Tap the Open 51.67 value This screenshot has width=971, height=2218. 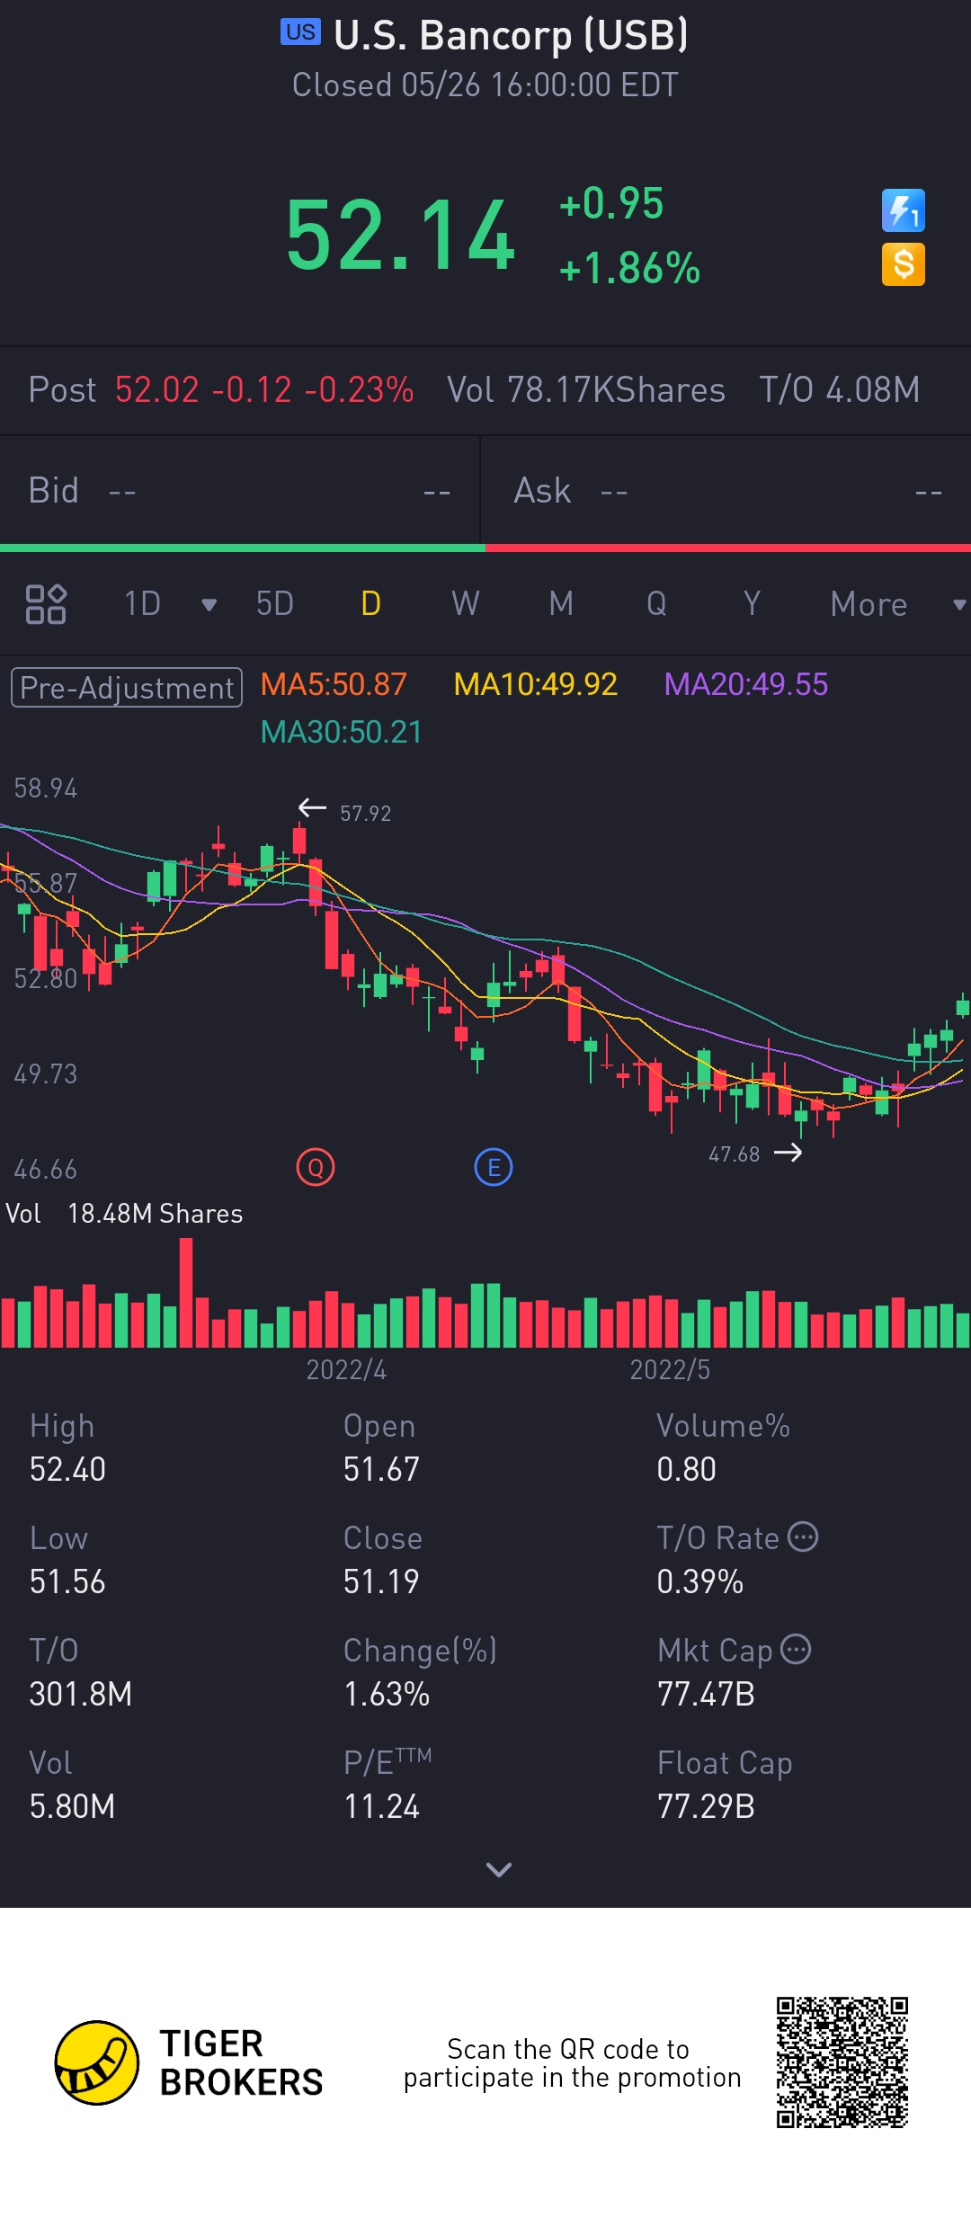point(381,1469)
